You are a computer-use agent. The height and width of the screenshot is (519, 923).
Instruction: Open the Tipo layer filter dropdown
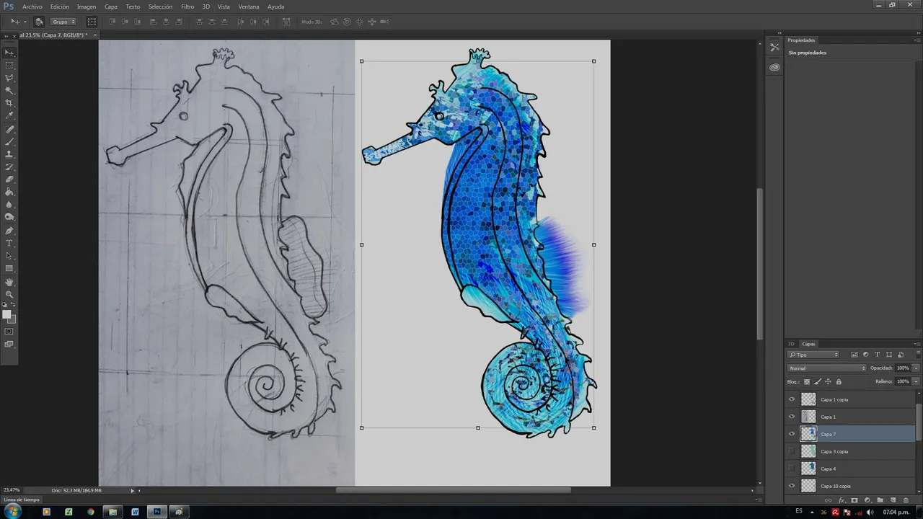(813, 355)
